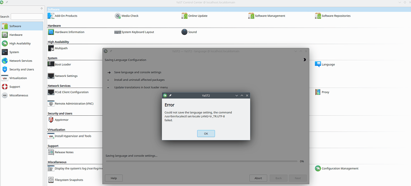Open the Online Update icon
The height and width of the screenshot is (186, 411).
(184, 15)
